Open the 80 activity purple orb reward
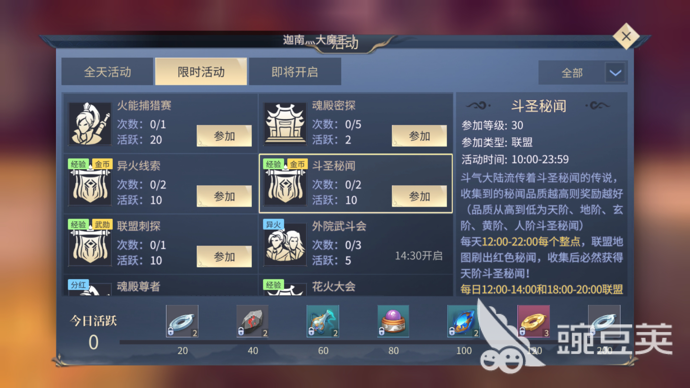 coord(393,321)
